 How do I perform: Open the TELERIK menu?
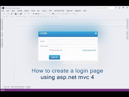[x=20, y=11]
